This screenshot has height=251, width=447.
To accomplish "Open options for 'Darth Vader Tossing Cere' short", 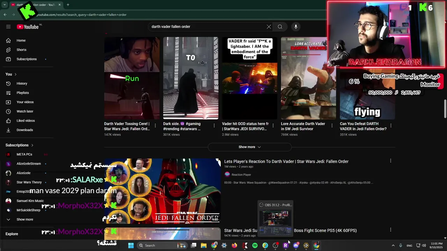I will pyautogui.click(x=155, y=125).
